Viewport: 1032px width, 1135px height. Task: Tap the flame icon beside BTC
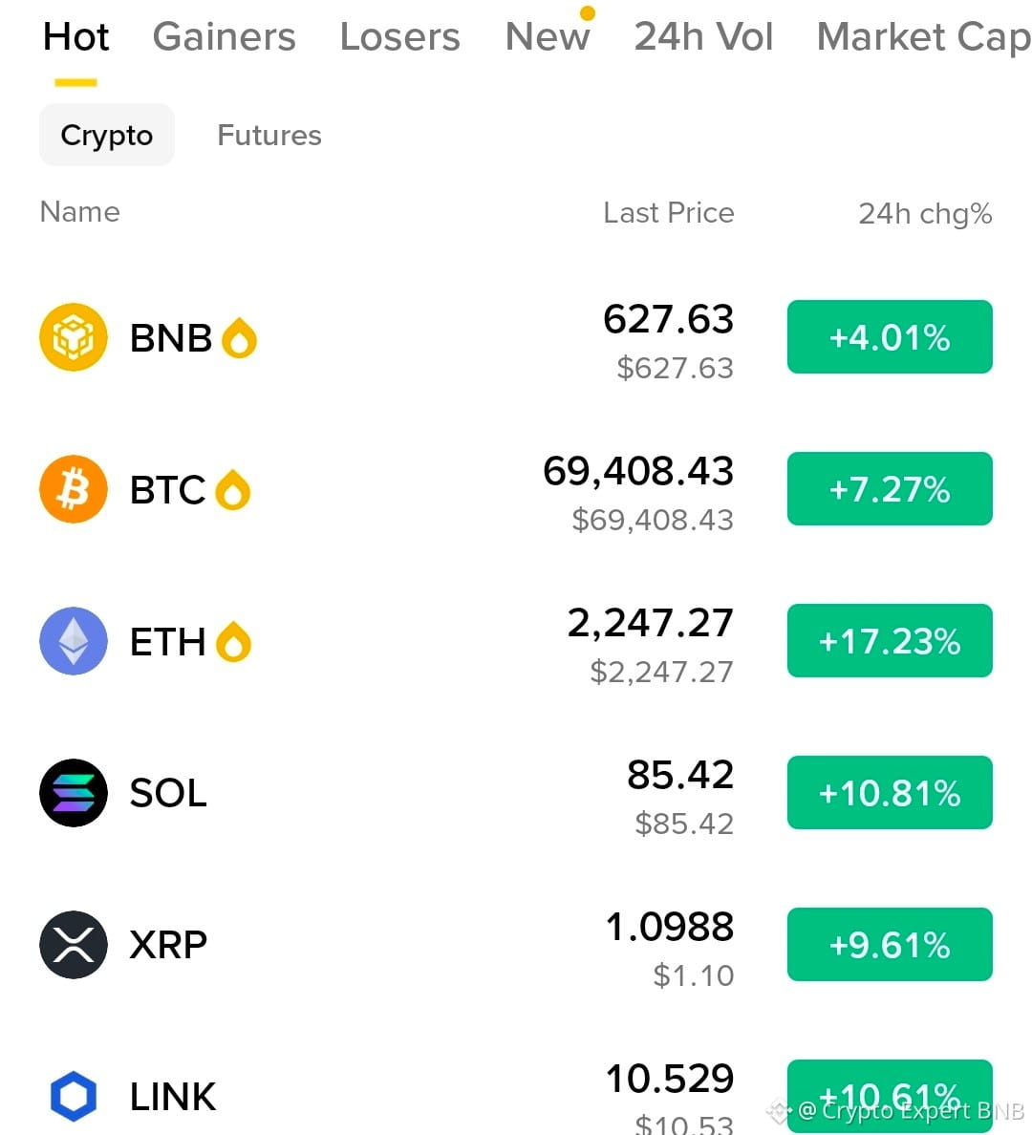click(x=232, y=490)
